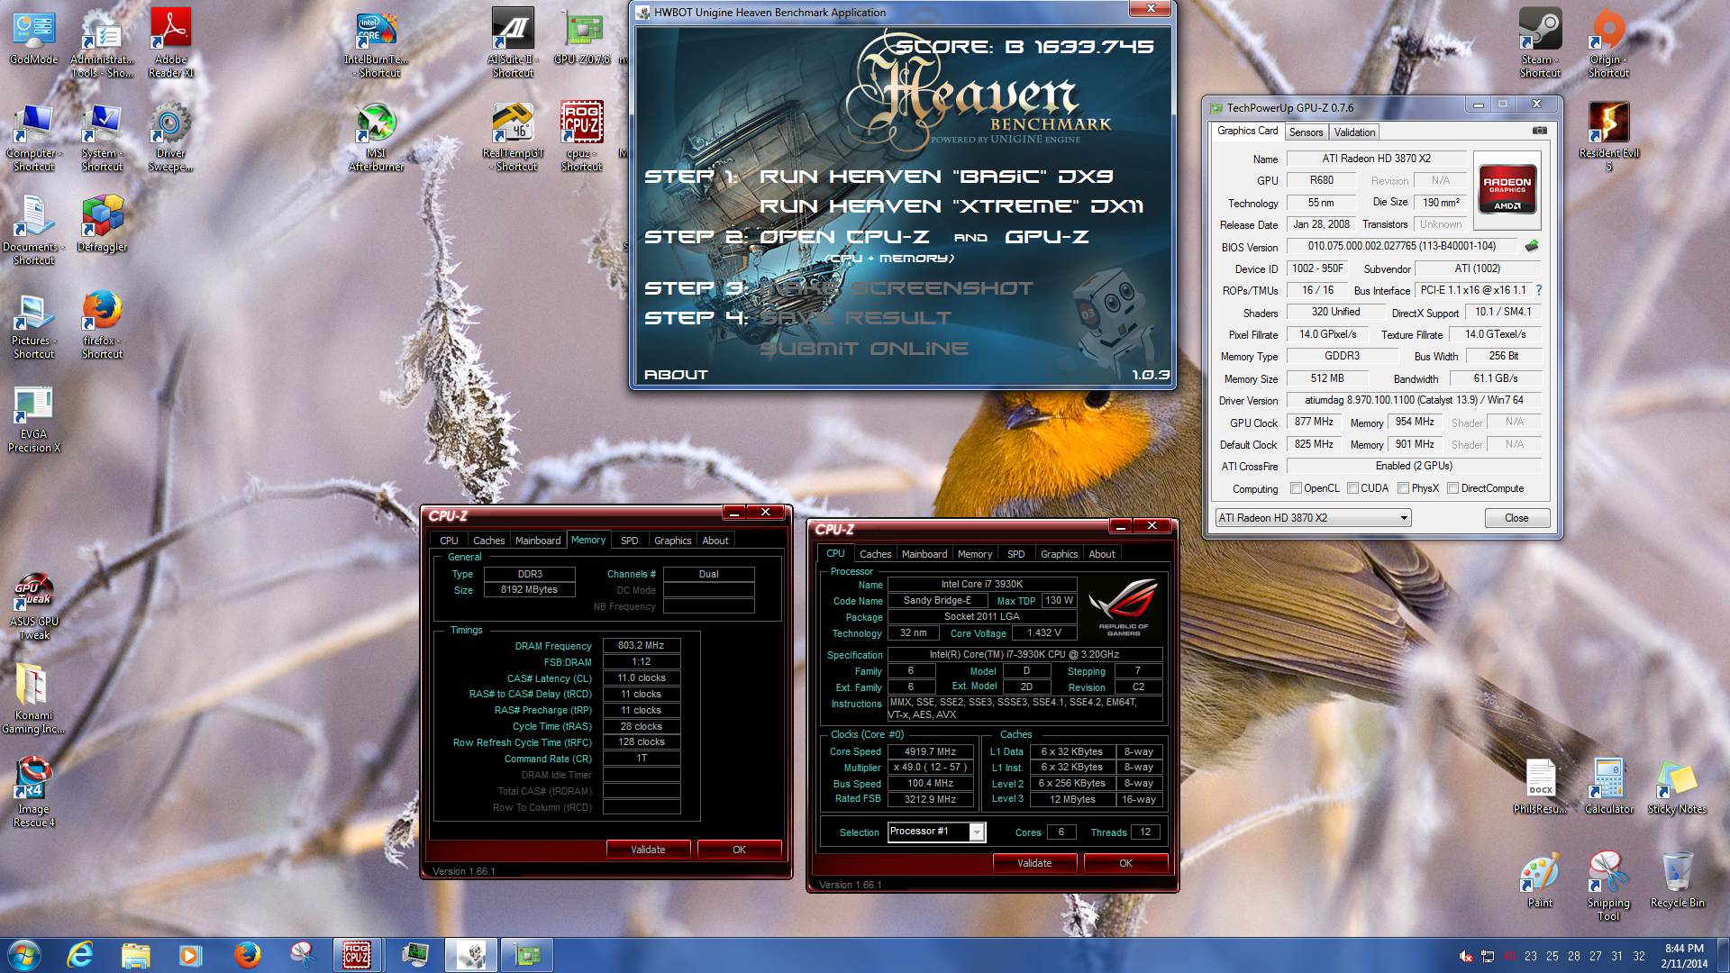
Task: Click Close button in GPU-Z
Action: point(1516,518)
